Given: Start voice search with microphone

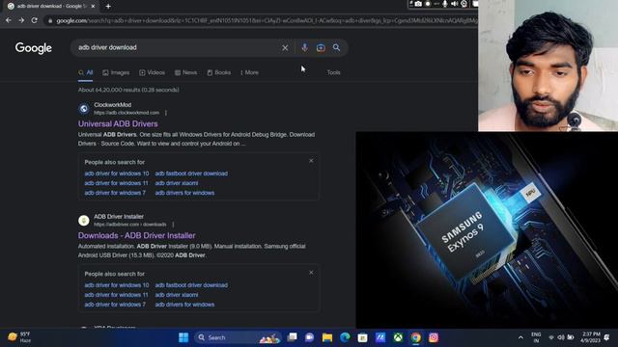Looking at the screenshot, I should (305, 47).
